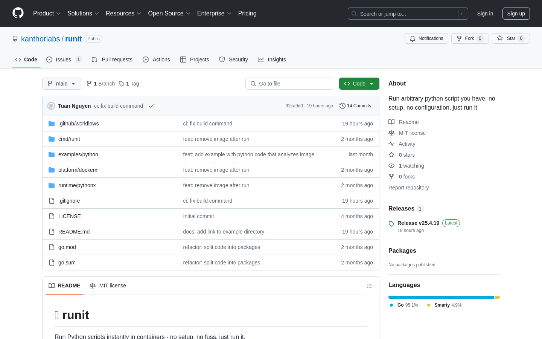View 0 forks list
The width and height of the screenshot is (542, 339).
402,177
